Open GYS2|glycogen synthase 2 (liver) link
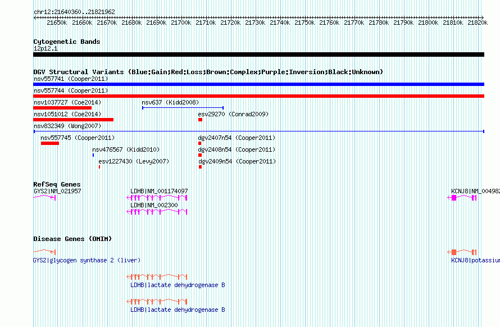Screen dimensions: 500x327 [x=87, y=260]
